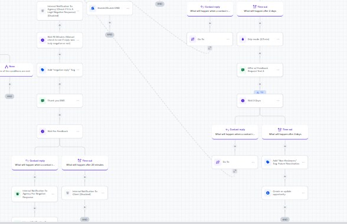Click calendar icon on Time out after 3 days
This screenshot has height=224, width=347.
click(279, 129)
